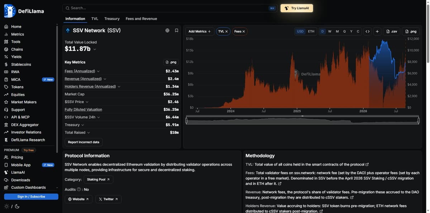The width and height of the screenshot is (430, 213).
Task: Expand Holders Revenue (Annualized) row
Action: pyautogui.click(x=119, y=87)
